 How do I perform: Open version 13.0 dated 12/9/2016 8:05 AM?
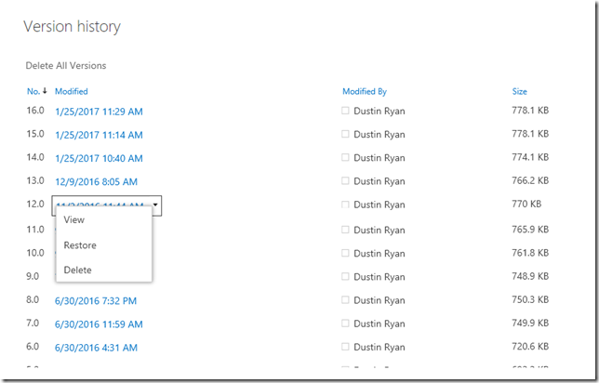96,181
